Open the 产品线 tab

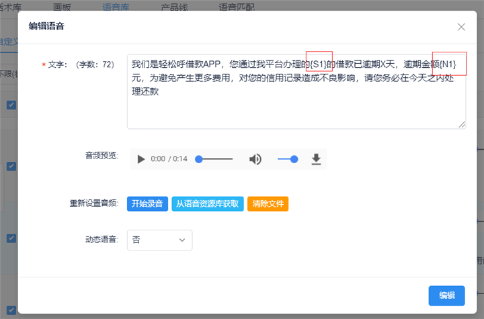(174, 6)
